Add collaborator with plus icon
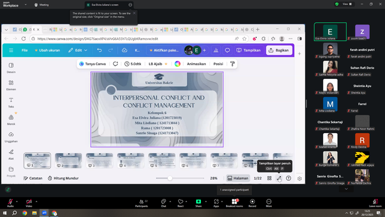This screenshot has width=385, height=217. tap(205, 50)
